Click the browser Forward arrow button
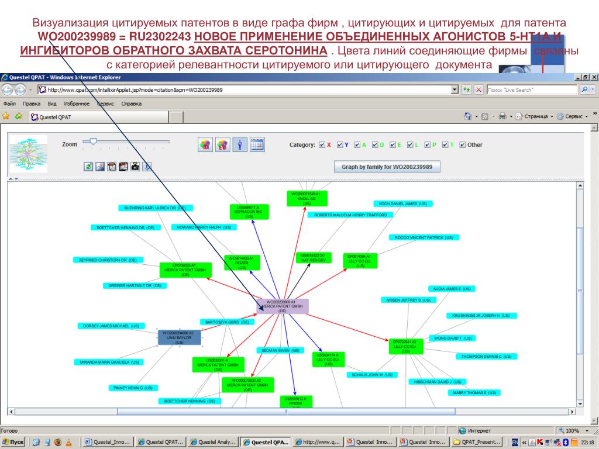This screenshot has height=449, width=599. (x=20, y=89)
